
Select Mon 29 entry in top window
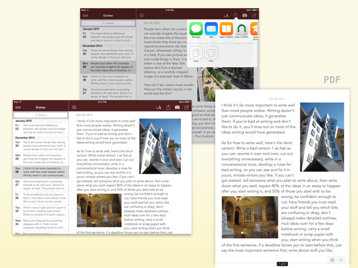[x=108, y=67]
